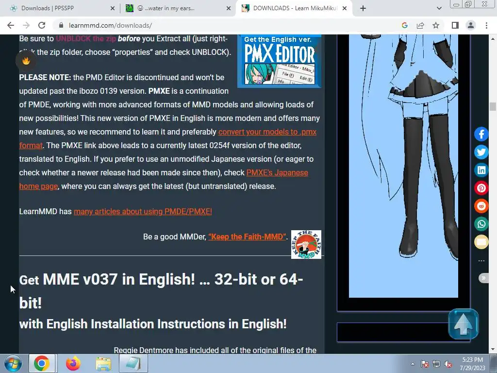Screen dimensions: 497x373
Task: Click the fire icon badge
Action: point(26,61)
